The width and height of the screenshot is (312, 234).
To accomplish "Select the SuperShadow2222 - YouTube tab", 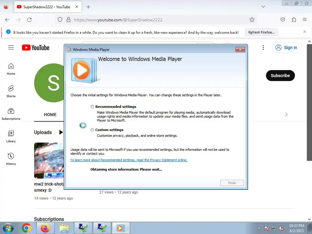I will (x=48, y=7).
